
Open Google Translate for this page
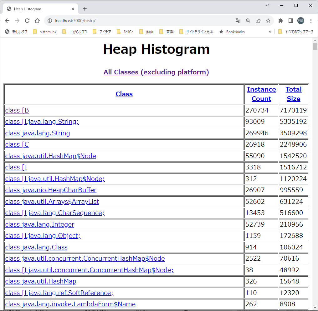(x=238, y=20)
